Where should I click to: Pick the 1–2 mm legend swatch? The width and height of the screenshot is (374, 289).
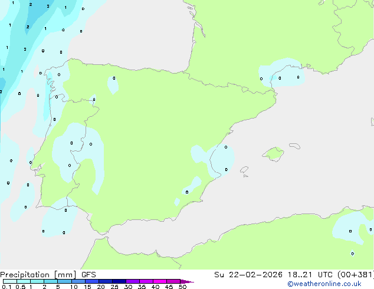tap(37, 281)
